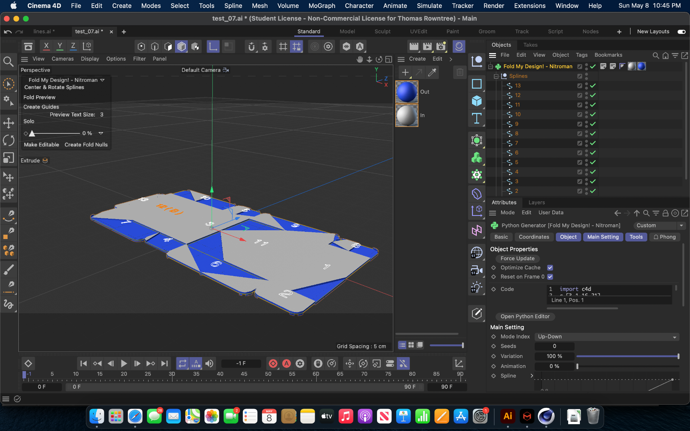The width and height of the screenshot is (690, 431).
Task: Adjust the material thumbnail size slider
Action: 446,345
